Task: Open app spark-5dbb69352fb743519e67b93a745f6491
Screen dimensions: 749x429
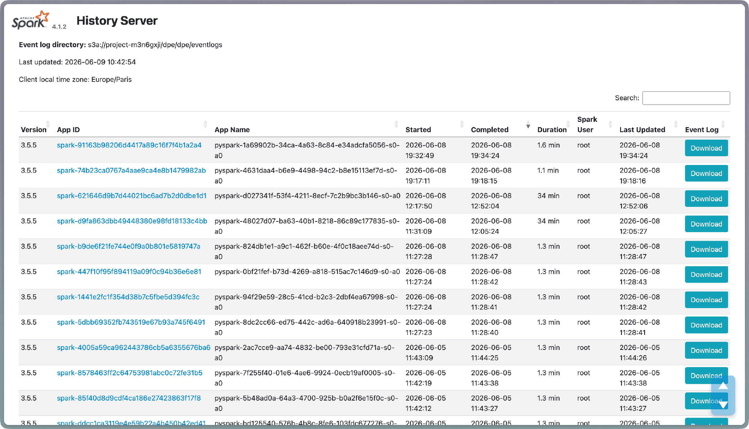Action: point(131,322)
